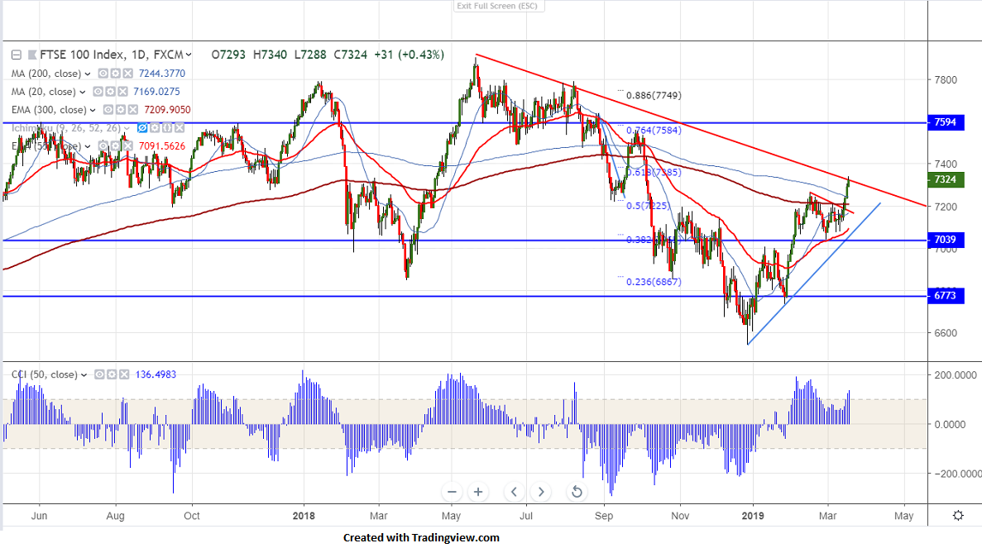
Task: Select the 6773 horizontal line price label
Action: [x=946, y=295]
